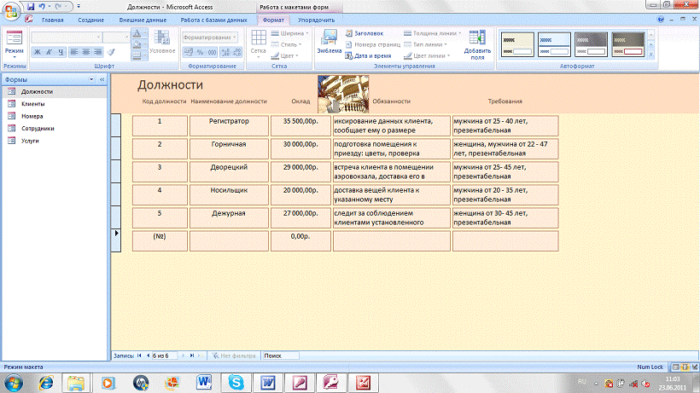
Task: Open the Клиенты form in navigation pane
Action: (x=33, y=103)
